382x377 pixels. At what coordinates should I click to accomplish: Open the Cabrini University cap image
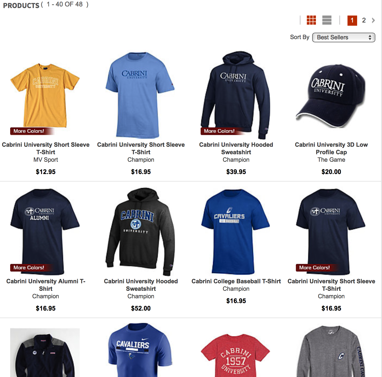[331, 96]
